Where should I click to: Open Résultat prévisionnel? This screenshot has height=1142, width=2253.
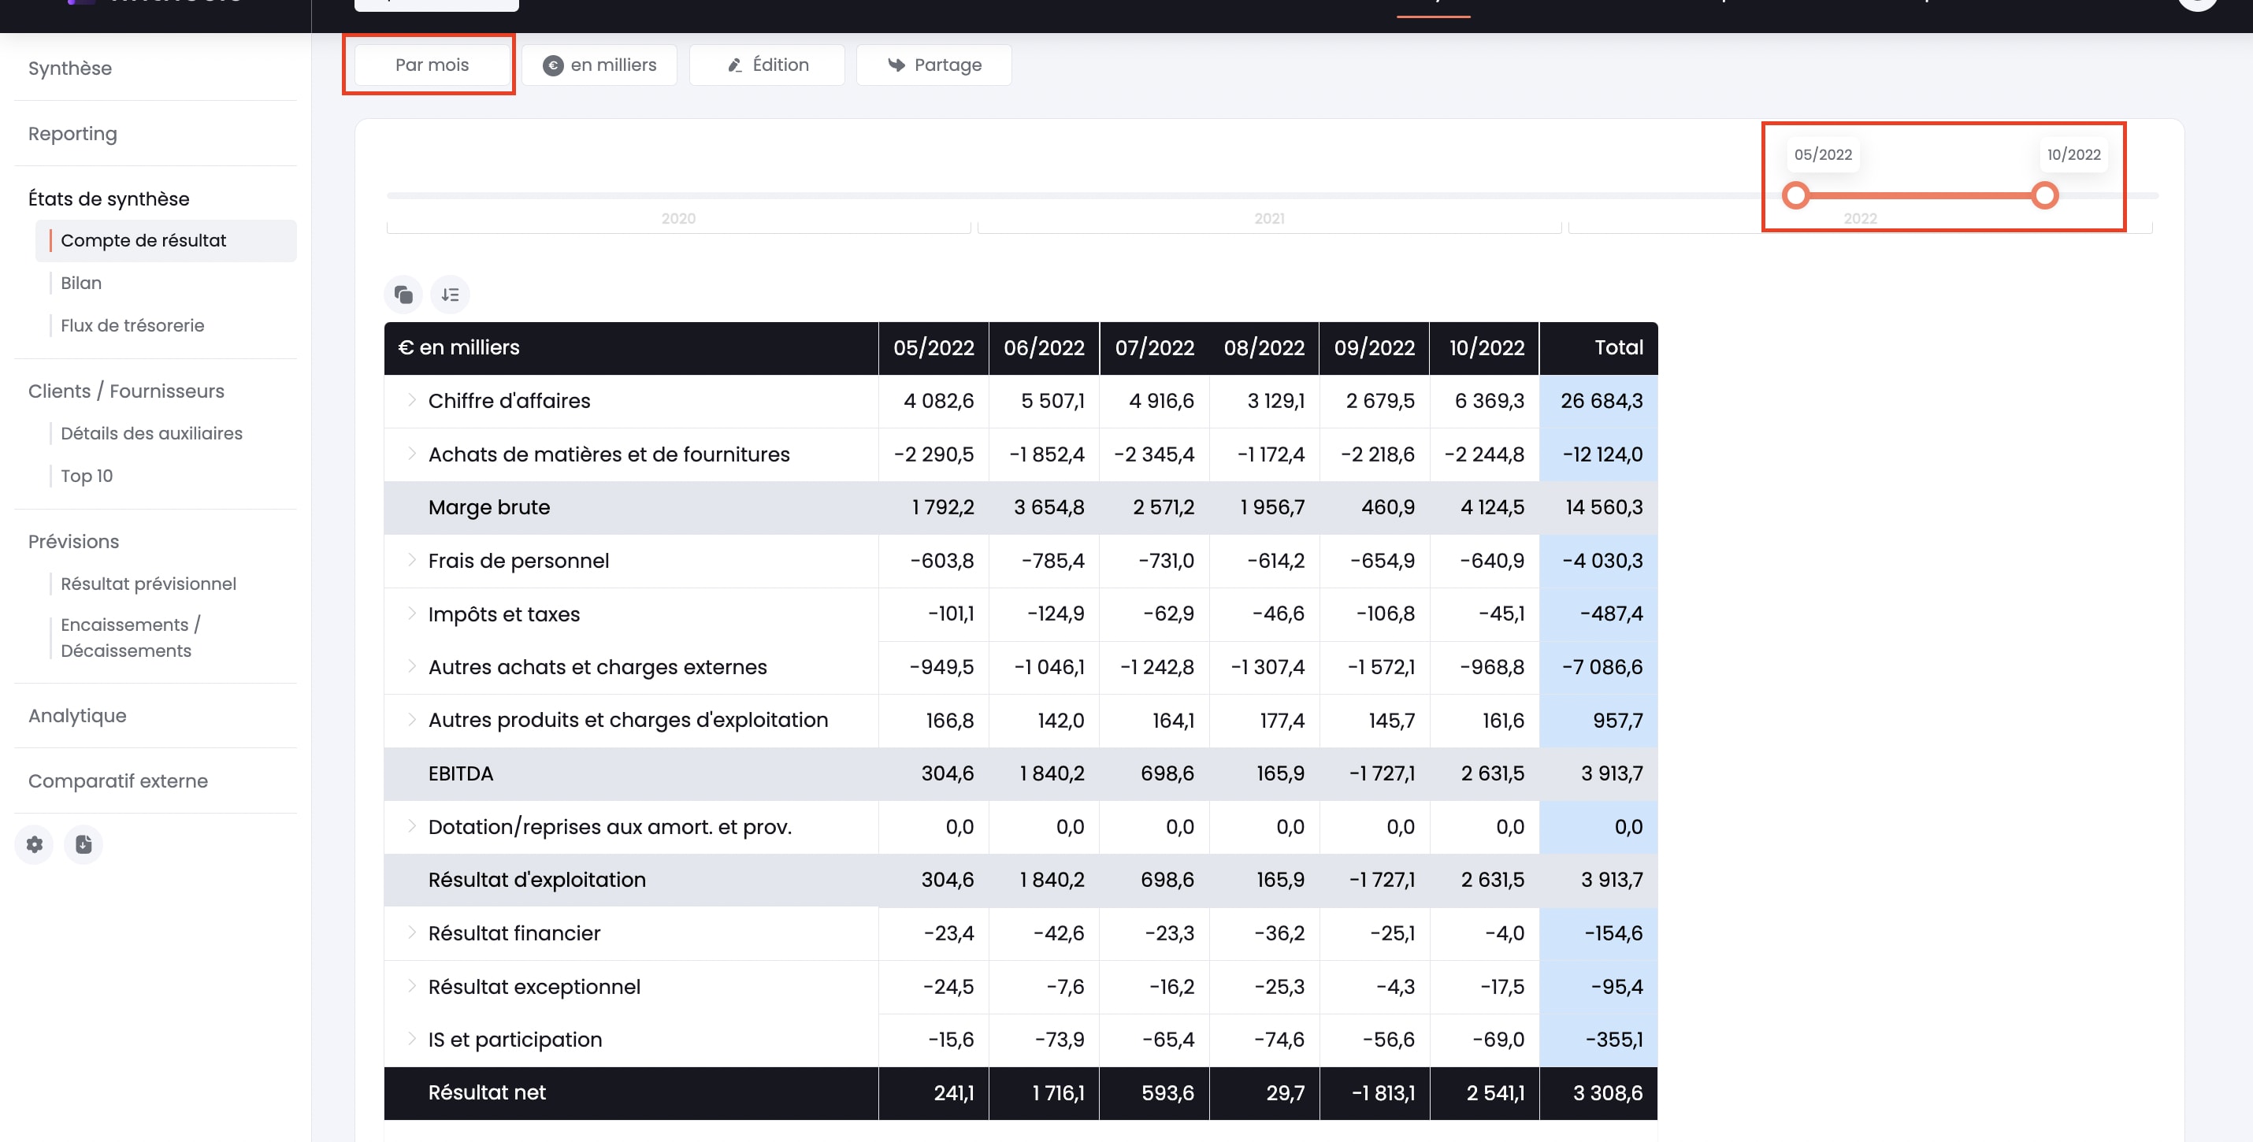(x=148, y=584)
